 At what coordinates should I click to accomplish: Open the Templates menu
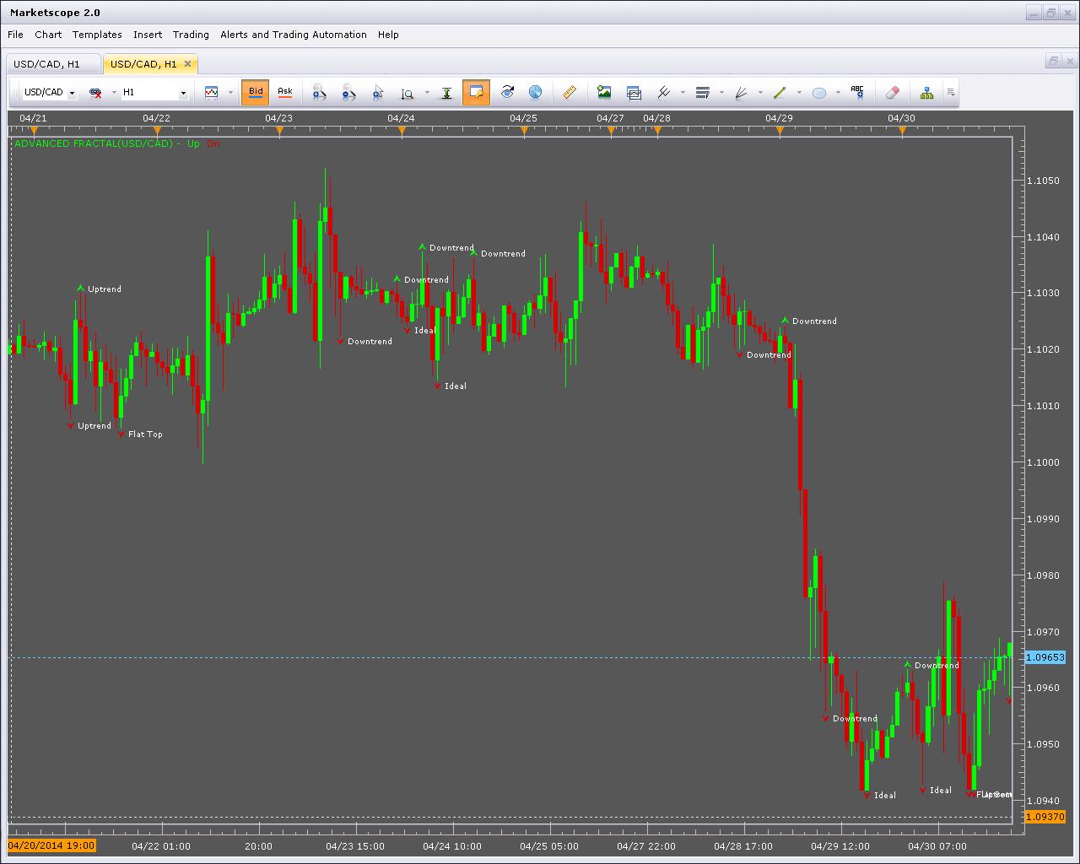97,35
